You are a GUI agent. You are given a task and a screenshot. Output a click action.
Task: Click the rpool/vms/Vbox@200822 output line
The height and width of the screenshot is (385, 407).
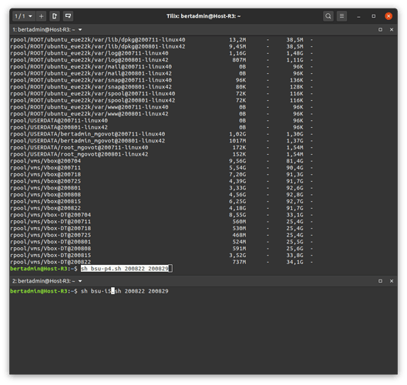pyautogui.click(x=161, y=208)
